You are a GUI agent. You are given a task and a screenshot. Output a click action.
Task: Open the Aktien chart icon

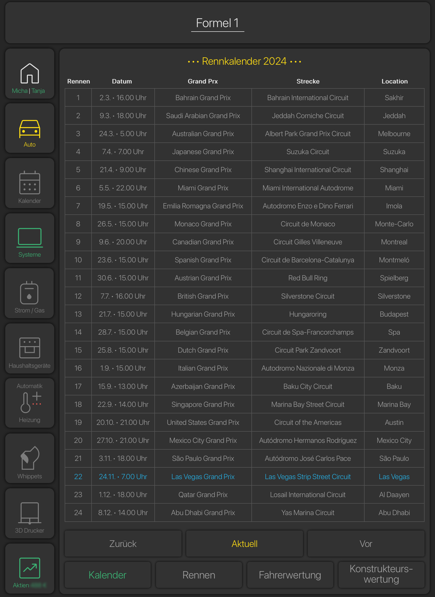[30, 568]
